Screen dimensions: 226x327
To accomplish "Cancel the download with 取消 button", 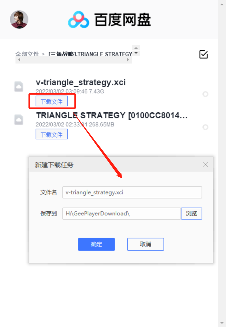I will pyautogui.click(x=145, y=244).
